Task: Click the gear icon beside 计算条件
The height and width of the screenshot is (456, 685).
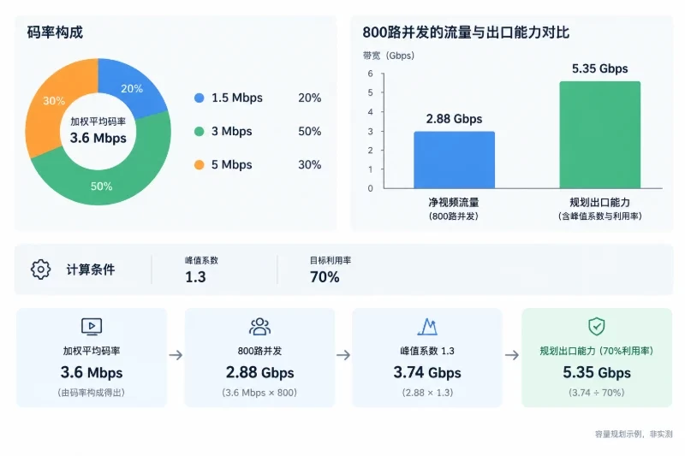Action: 40,269
